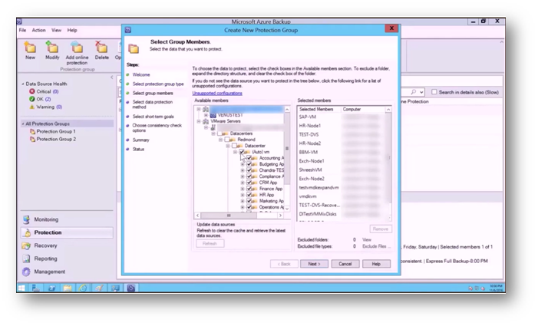The image size is (538, 326).
Task: Click the search magnifier icon in the main window
Action: click(414, 92)
